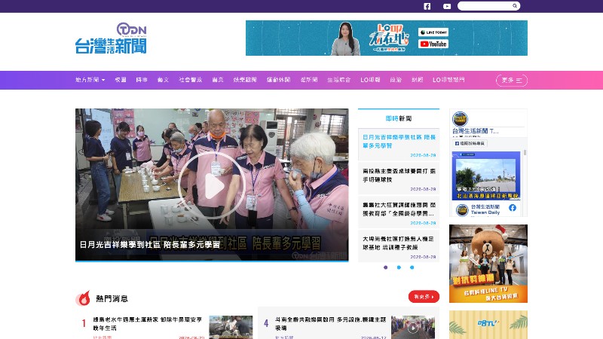Screen dimensions: 603x339
Task: Open the 台灣生活新聞 T... Facebook page title
Action: click(x=476, y=131)
